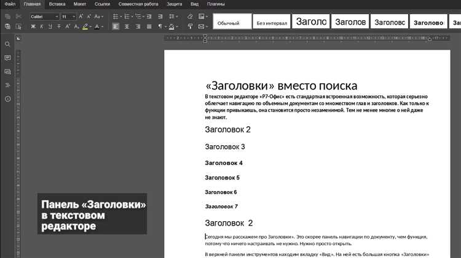Align the text to the left
The image size is (461, 258).
(x=116, y=27)
